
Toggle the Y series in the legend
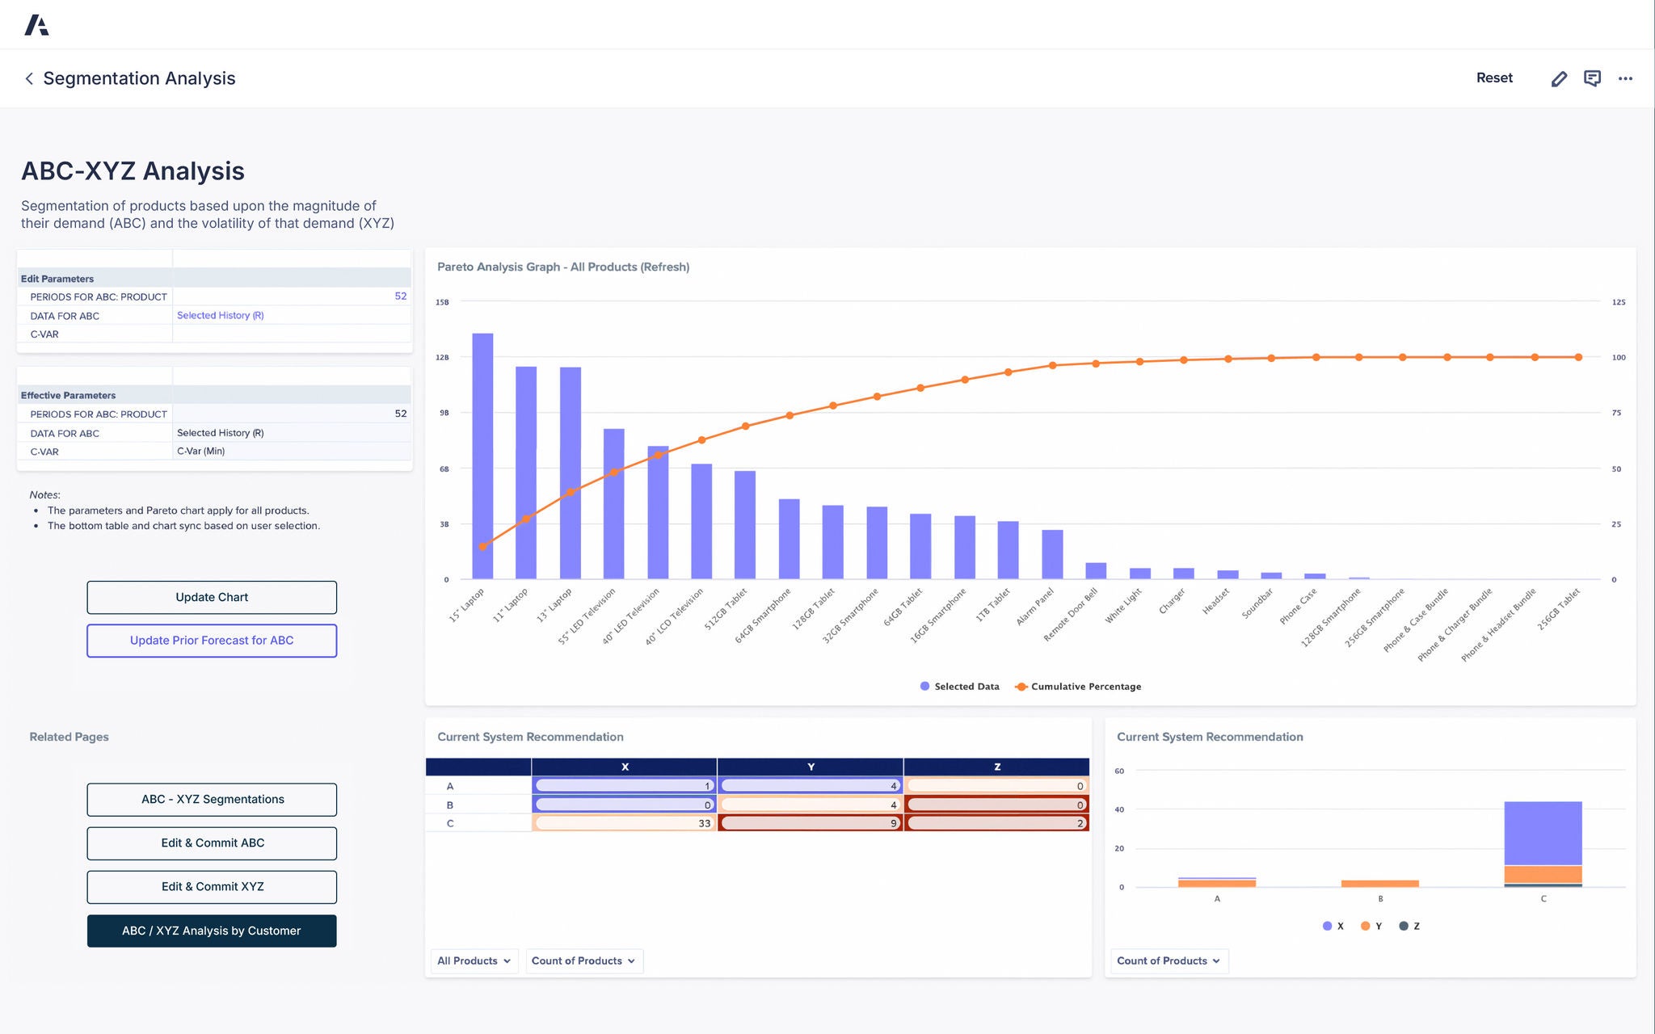[1367, 926]
